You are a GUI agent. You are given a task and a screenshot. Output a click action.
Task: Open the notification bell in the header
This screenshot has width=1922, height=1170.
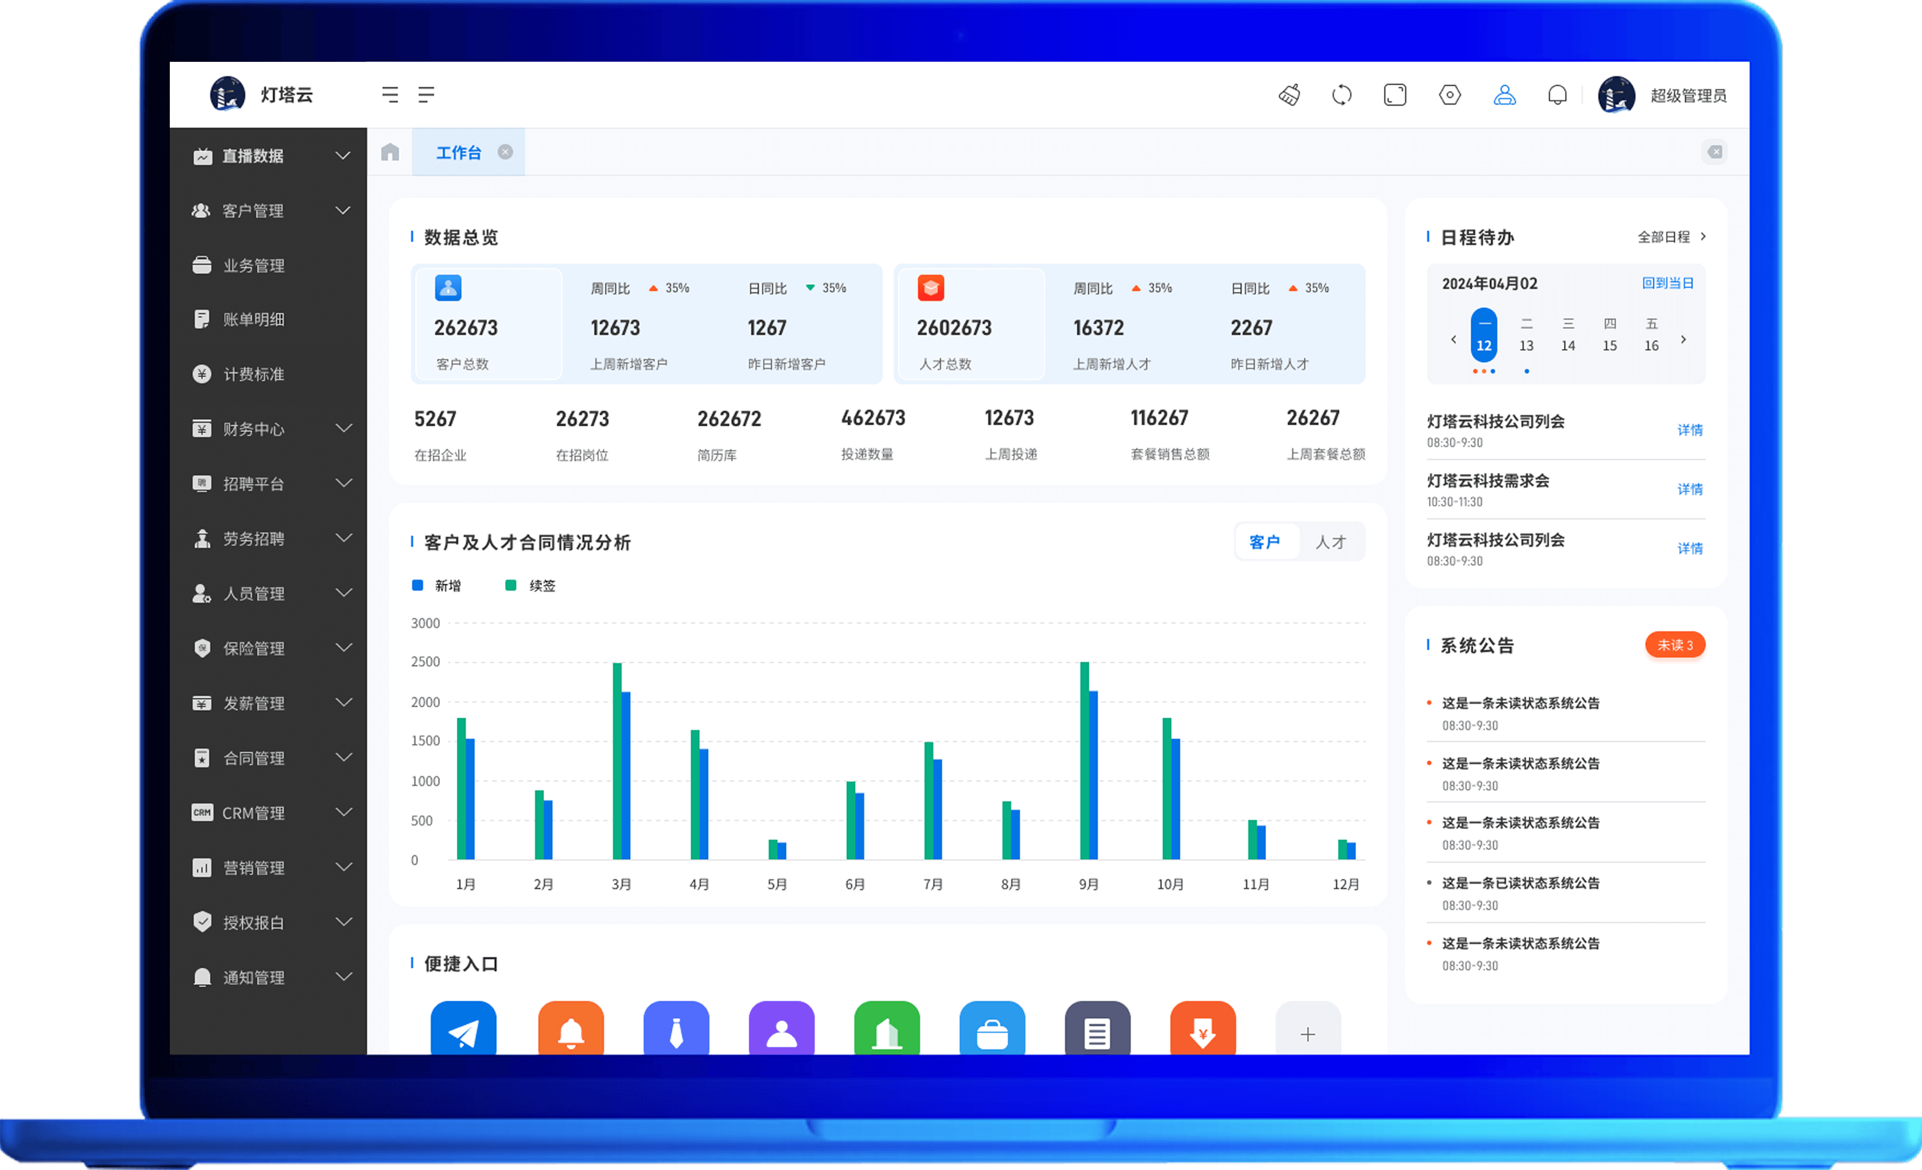click(x=1557, y=94)
